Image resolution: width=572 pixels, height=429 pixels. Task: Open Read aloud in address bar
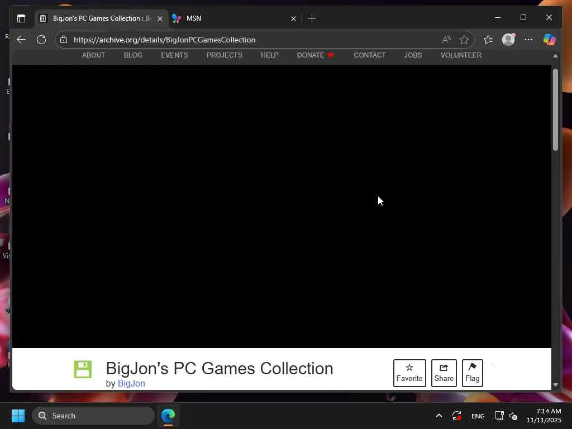(x=446, y=40)
